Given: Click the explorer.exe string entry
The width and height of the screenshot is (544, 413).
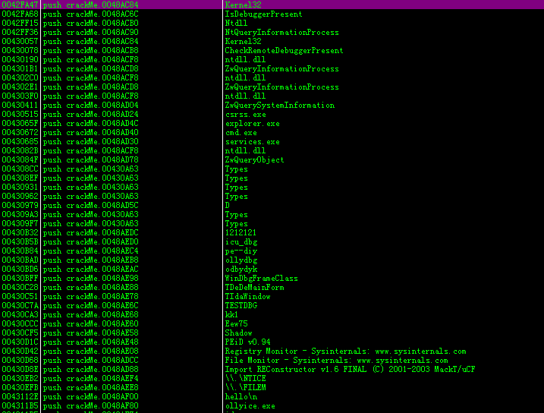Looking at the screenshot, I should point(252,124).
